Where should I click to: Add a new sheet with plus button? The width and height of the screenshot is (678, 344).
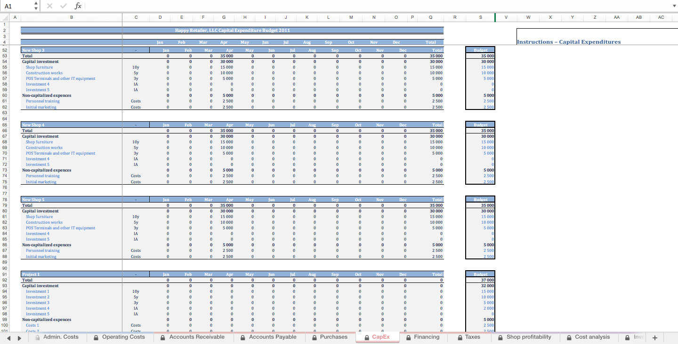click(654, 337)
